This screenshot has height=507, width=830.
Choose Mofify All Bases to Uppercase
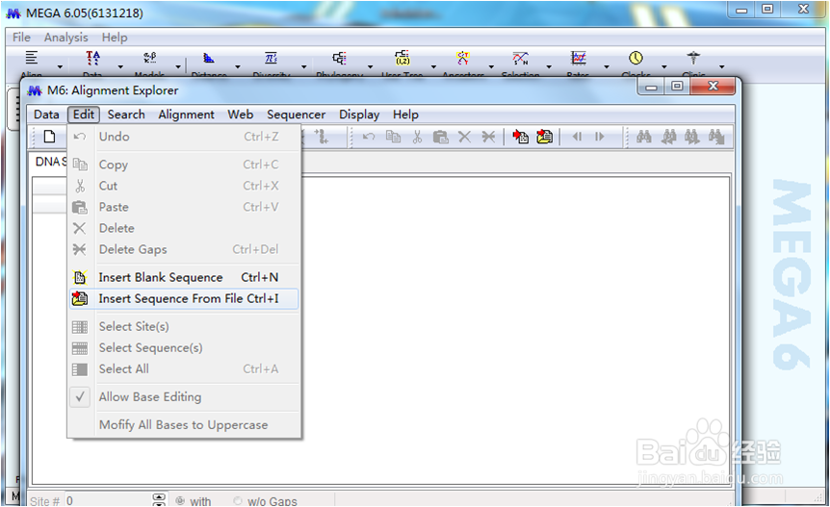click(x=184, y=425)
